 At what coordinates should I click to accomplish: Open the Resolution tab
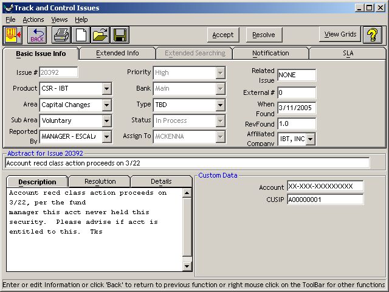pos(100,181)
